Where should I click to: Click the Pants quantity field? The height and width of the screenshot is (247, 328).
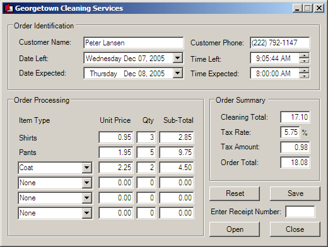146,152
